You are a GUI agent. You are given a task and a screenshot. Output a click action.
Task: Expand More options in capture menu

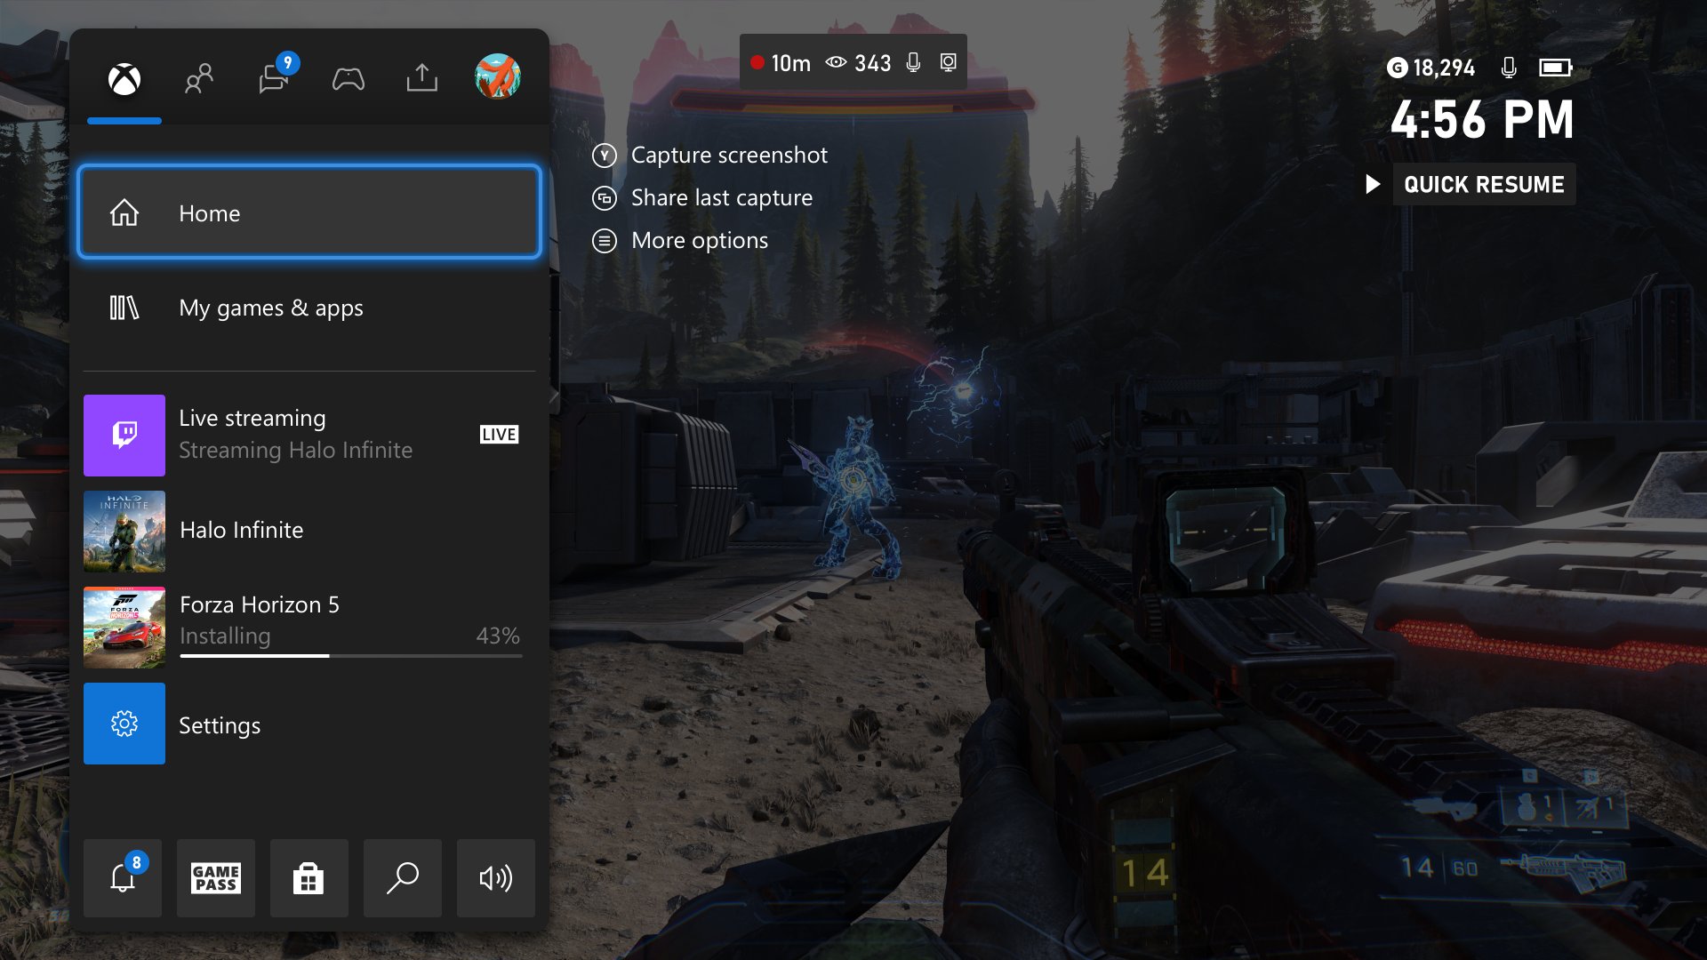click(699, 240)
